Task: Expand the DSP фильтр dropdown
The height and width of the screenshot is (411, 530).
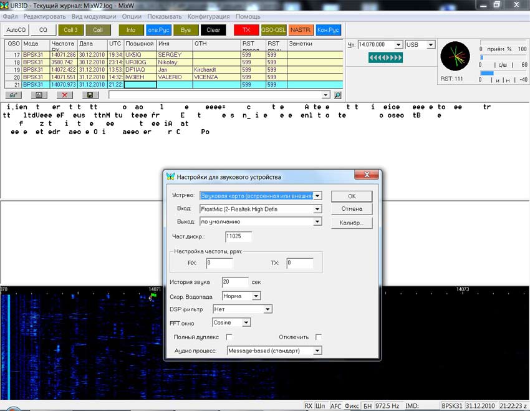Action: 267,309
